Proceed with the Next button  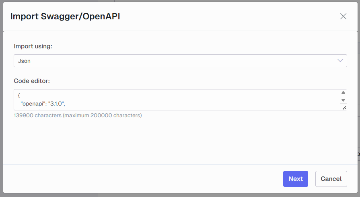pyautogui.click(x=296, y=179)
